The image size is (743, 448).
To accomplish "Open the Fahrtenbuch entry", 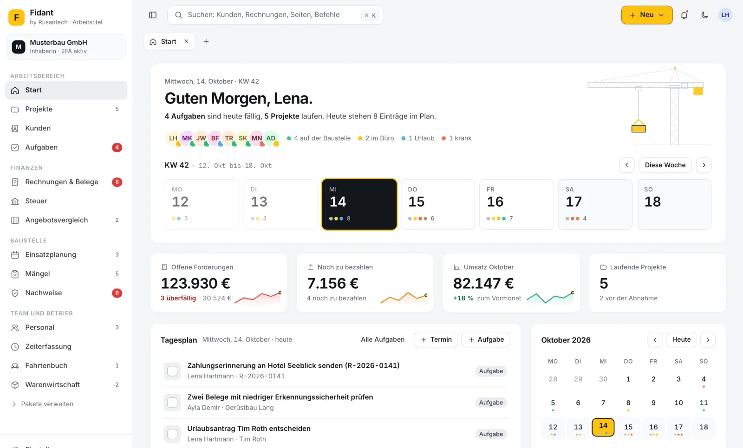I will tap(66, 366).
